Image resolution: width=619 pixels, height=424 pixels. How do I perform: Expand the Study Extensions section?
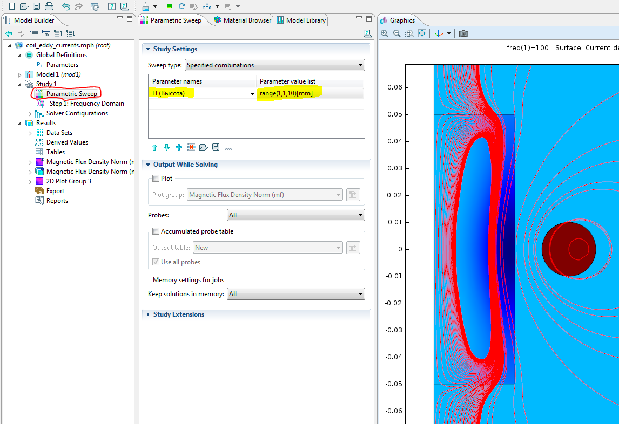tap(148, 314)
